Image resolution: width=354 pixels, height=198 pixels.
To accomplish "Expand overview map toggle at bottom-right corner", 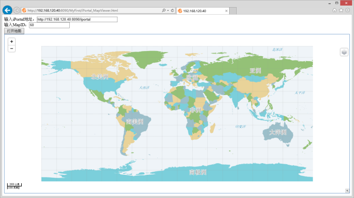I will pyautogui.click(x=347, y=191).
